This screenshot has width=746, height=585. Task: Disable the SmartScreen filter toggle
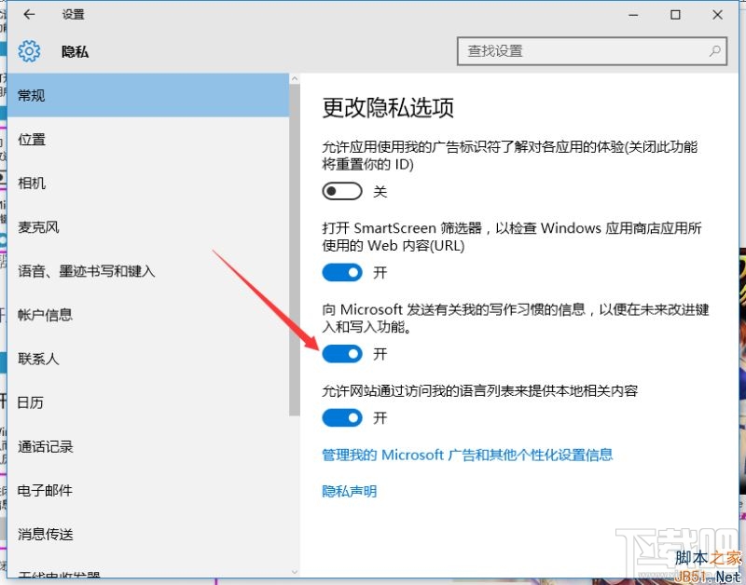tap(342, 272)
